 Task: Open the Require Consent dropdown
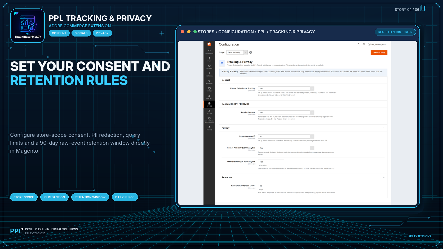coord(286,112)
